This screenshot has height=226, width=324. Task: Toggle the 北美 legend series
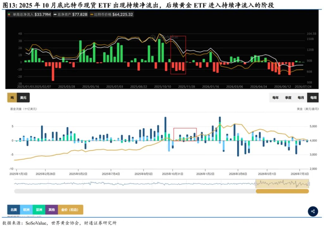click(14, 210)
